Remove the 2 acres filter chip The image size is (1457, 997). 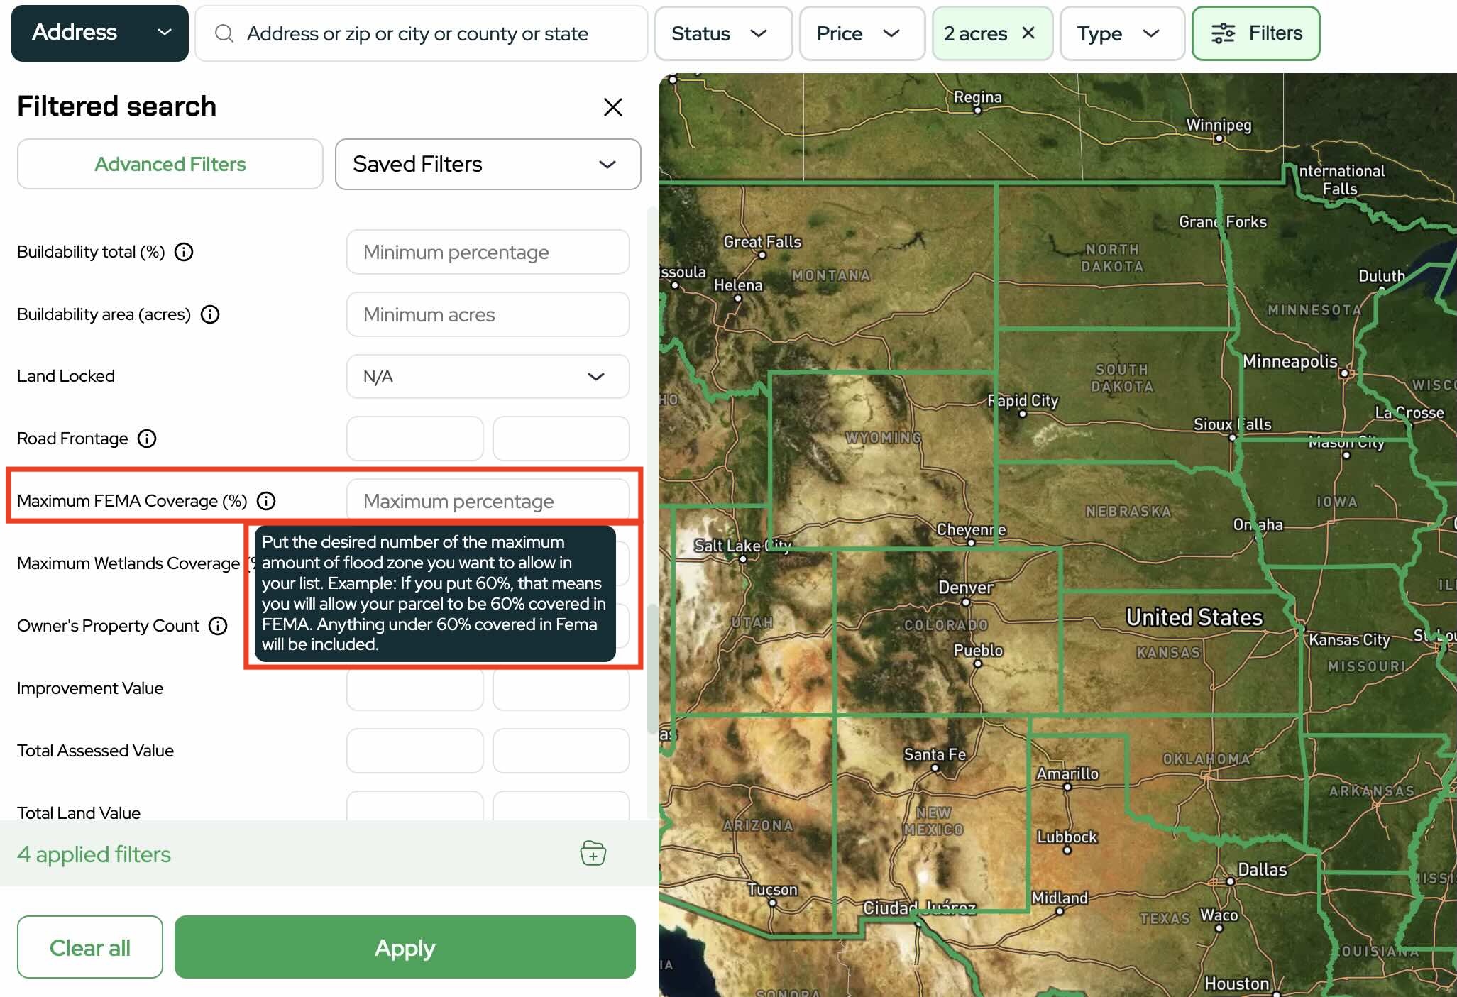coord(1028,33)
